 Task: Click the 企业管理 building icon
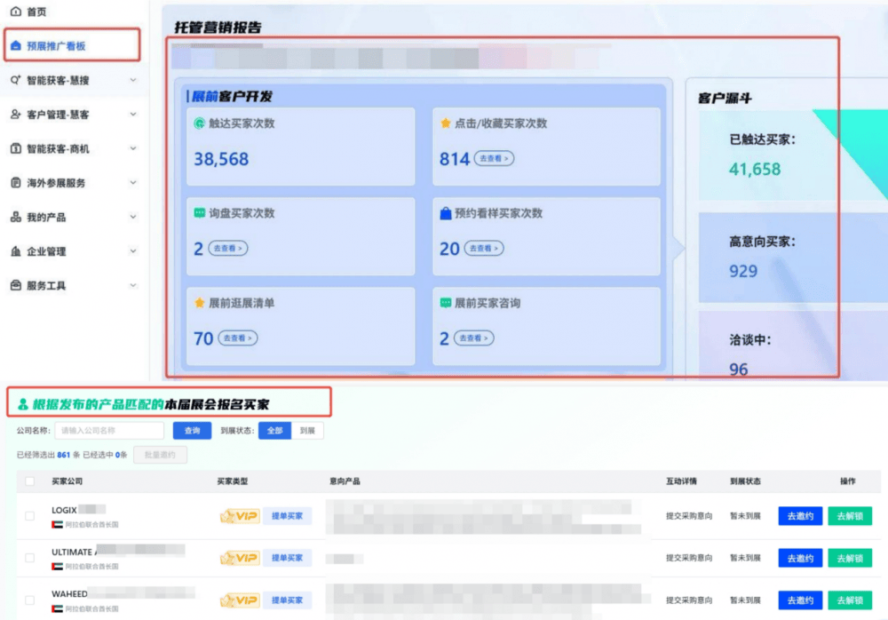(x=15, y=251)
